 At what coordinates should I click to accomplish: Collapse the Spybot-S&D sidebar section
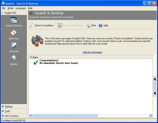3,13
